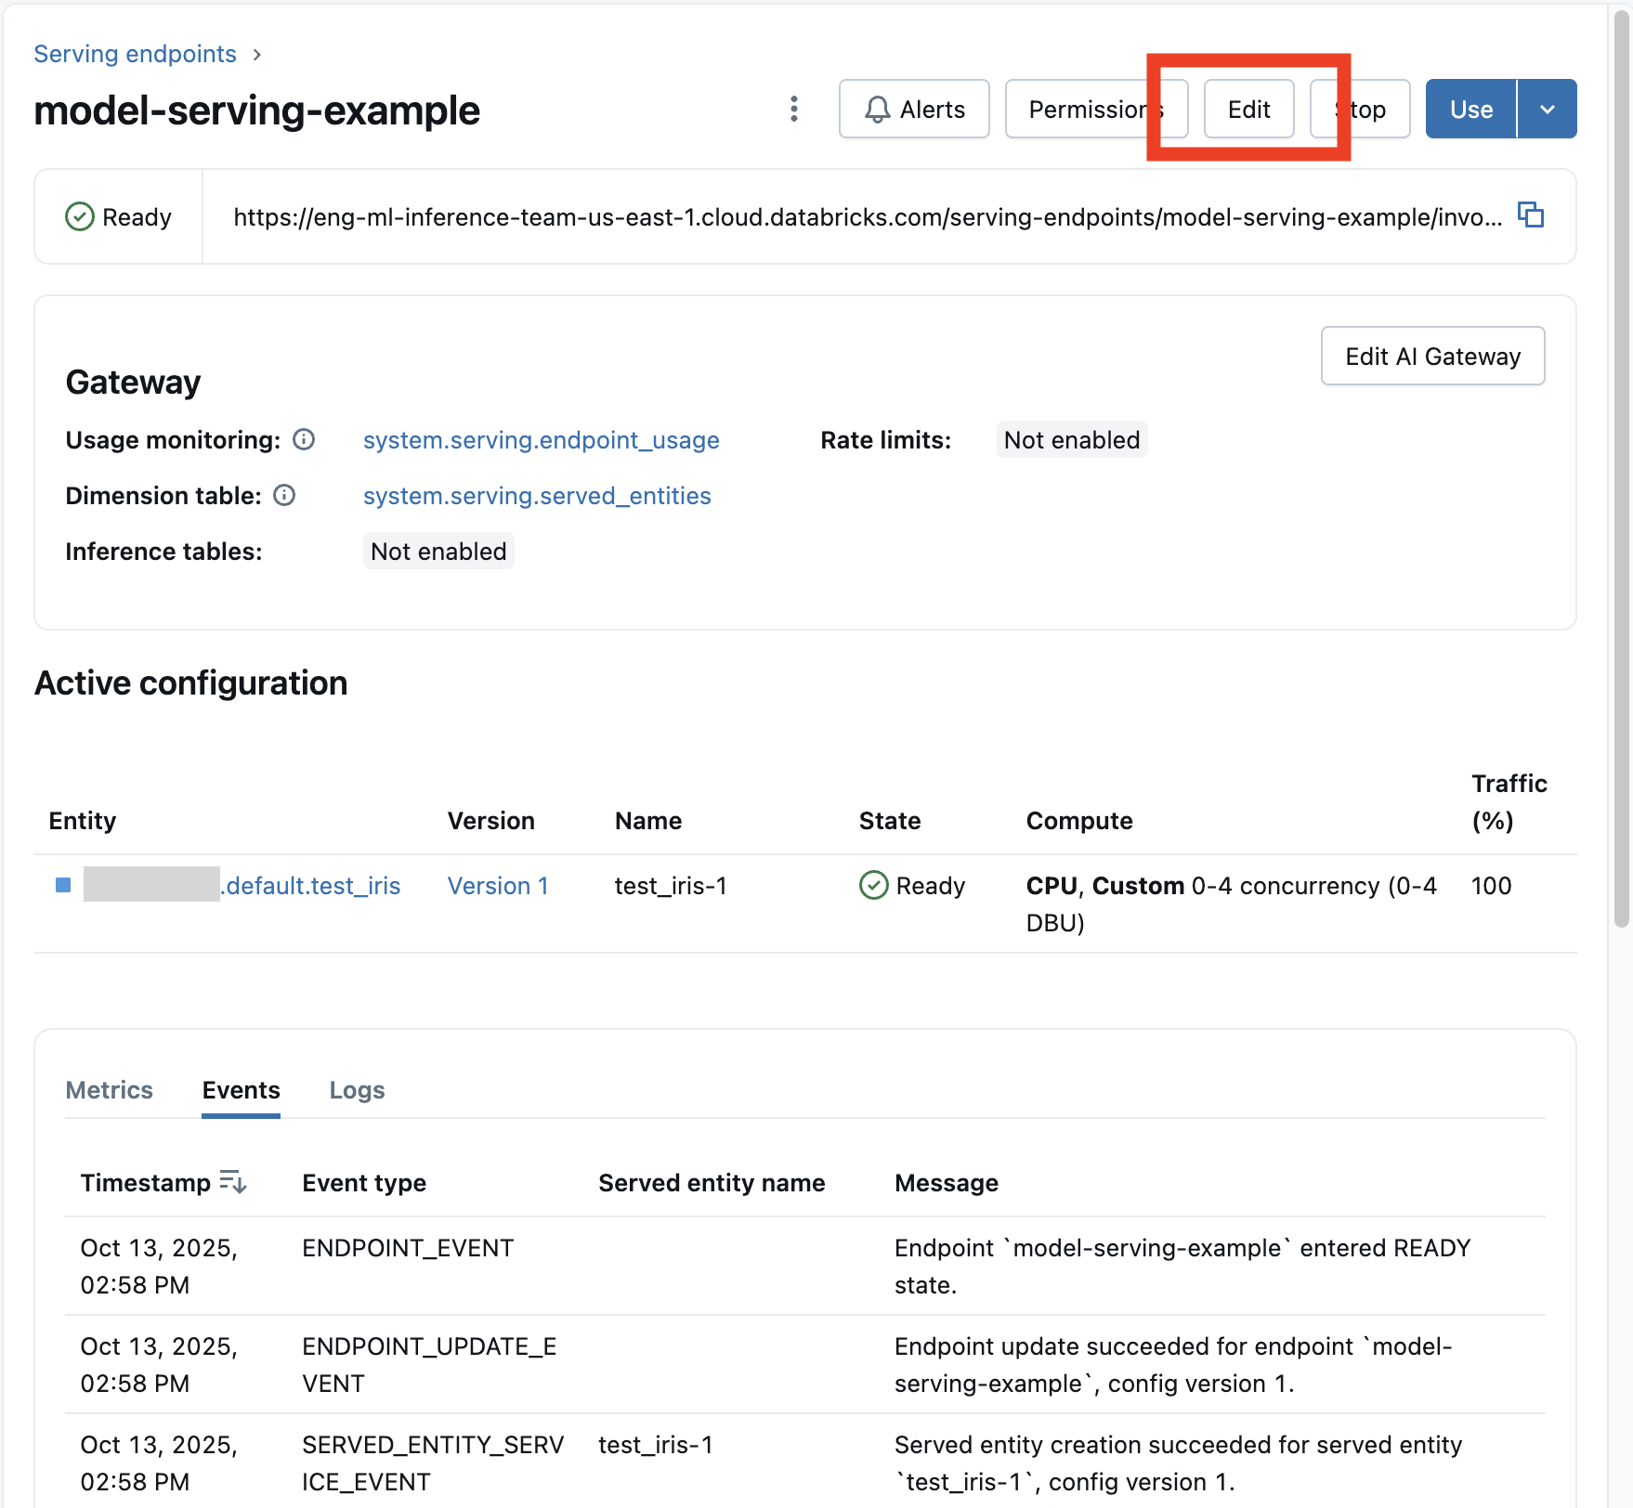Open the system.serving.endpoint_usage link
The width and height of the screenshot is (1633, 1508).
click(x=542, y=439)
